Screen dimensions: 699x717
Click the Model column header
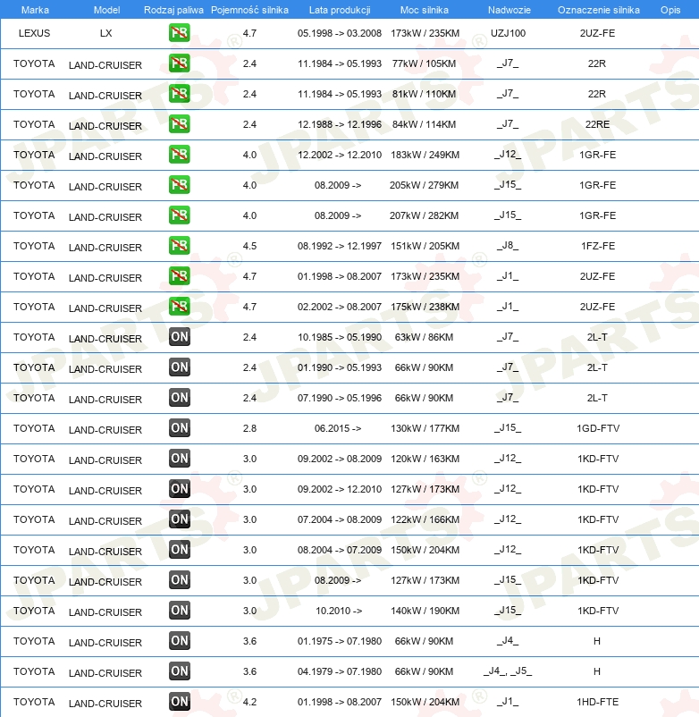pos(106,10)
